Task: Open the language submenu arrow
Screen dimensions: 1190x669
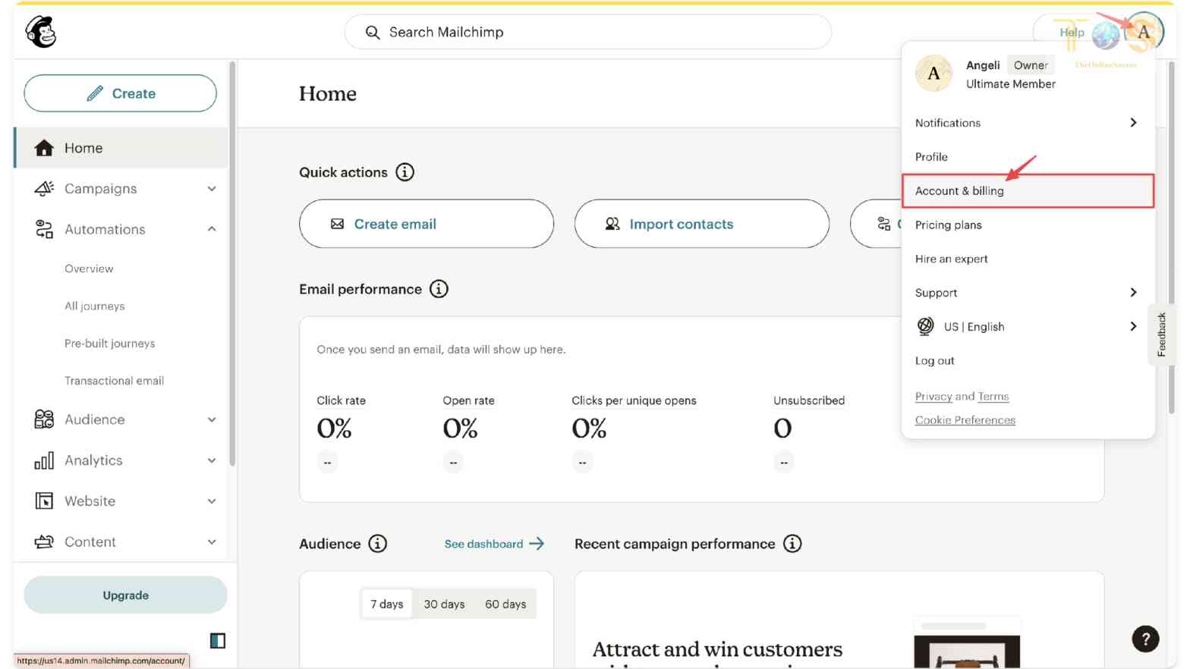Action: [1133, 326]
